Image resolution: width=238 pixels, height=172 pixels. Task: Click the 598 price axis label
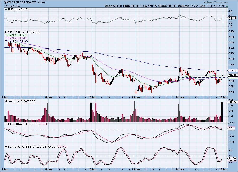point(231,31)
